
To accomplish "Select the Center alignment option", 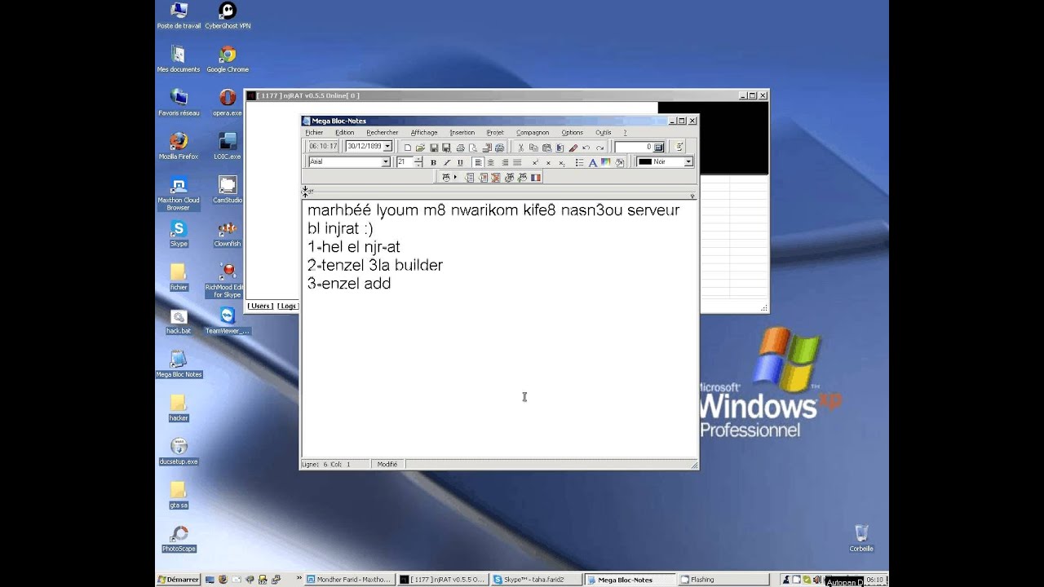I will pyautogui.click(x=491, y=162).
